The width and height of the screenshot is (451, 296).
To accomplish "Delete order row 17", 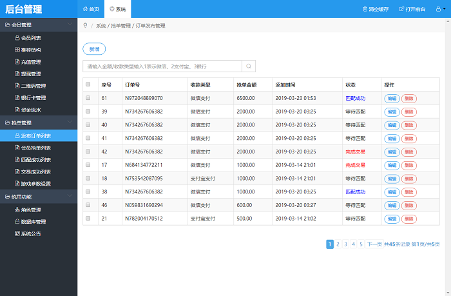I will click(x=409, y=165).
